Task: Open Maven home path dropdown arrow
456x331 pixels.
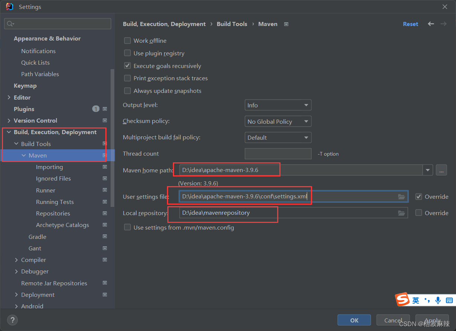Action: tap(428, 170)
